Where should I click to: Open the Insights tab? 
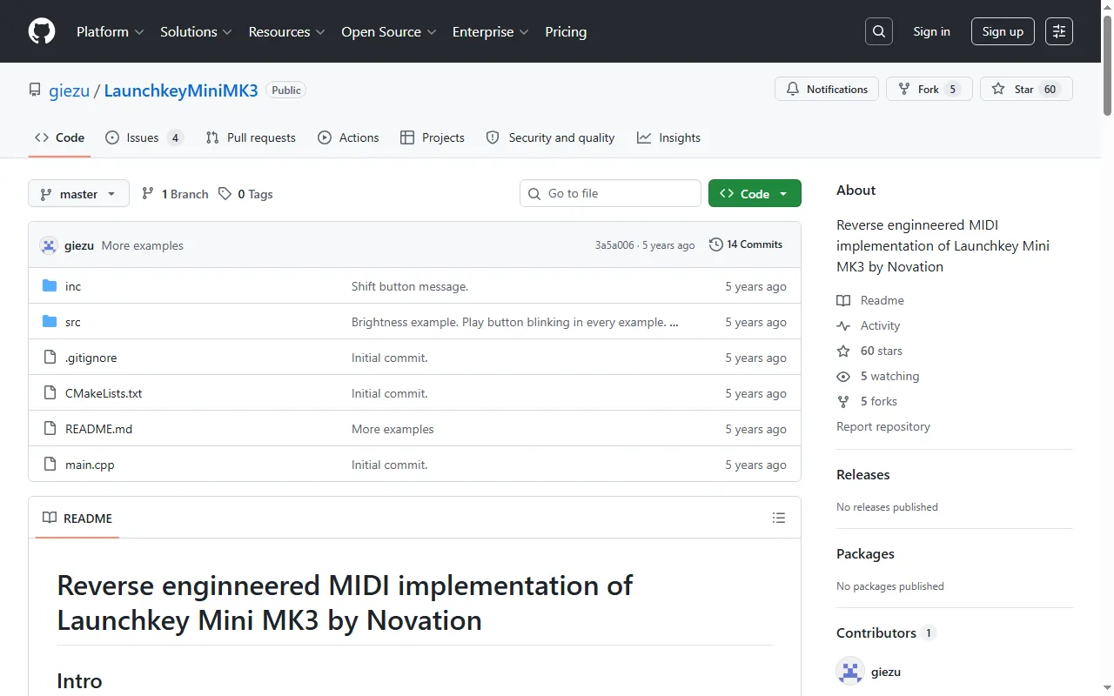point(668,137)
